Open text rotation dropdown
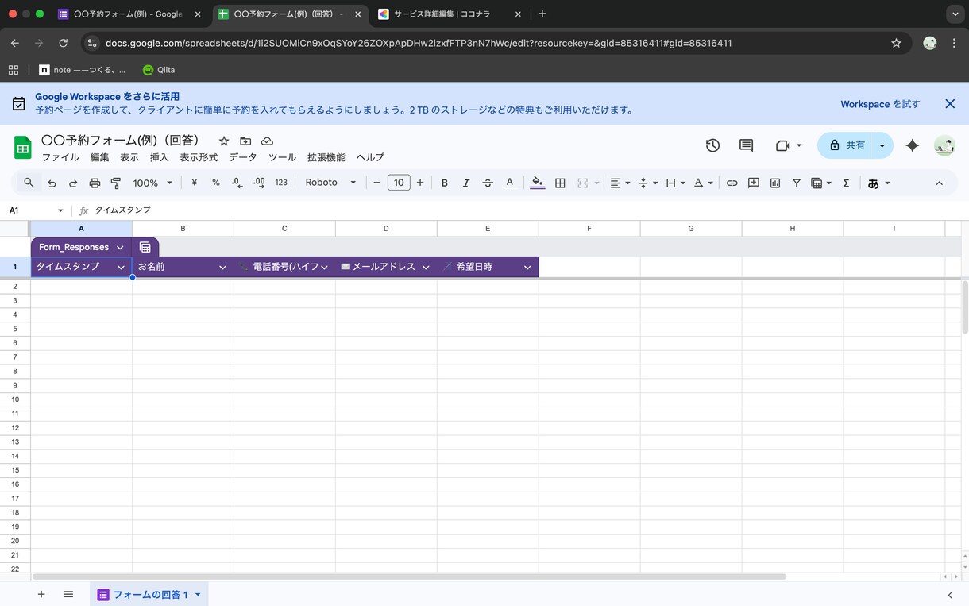This screenshot has height=606, width=969. coord(703,183)
